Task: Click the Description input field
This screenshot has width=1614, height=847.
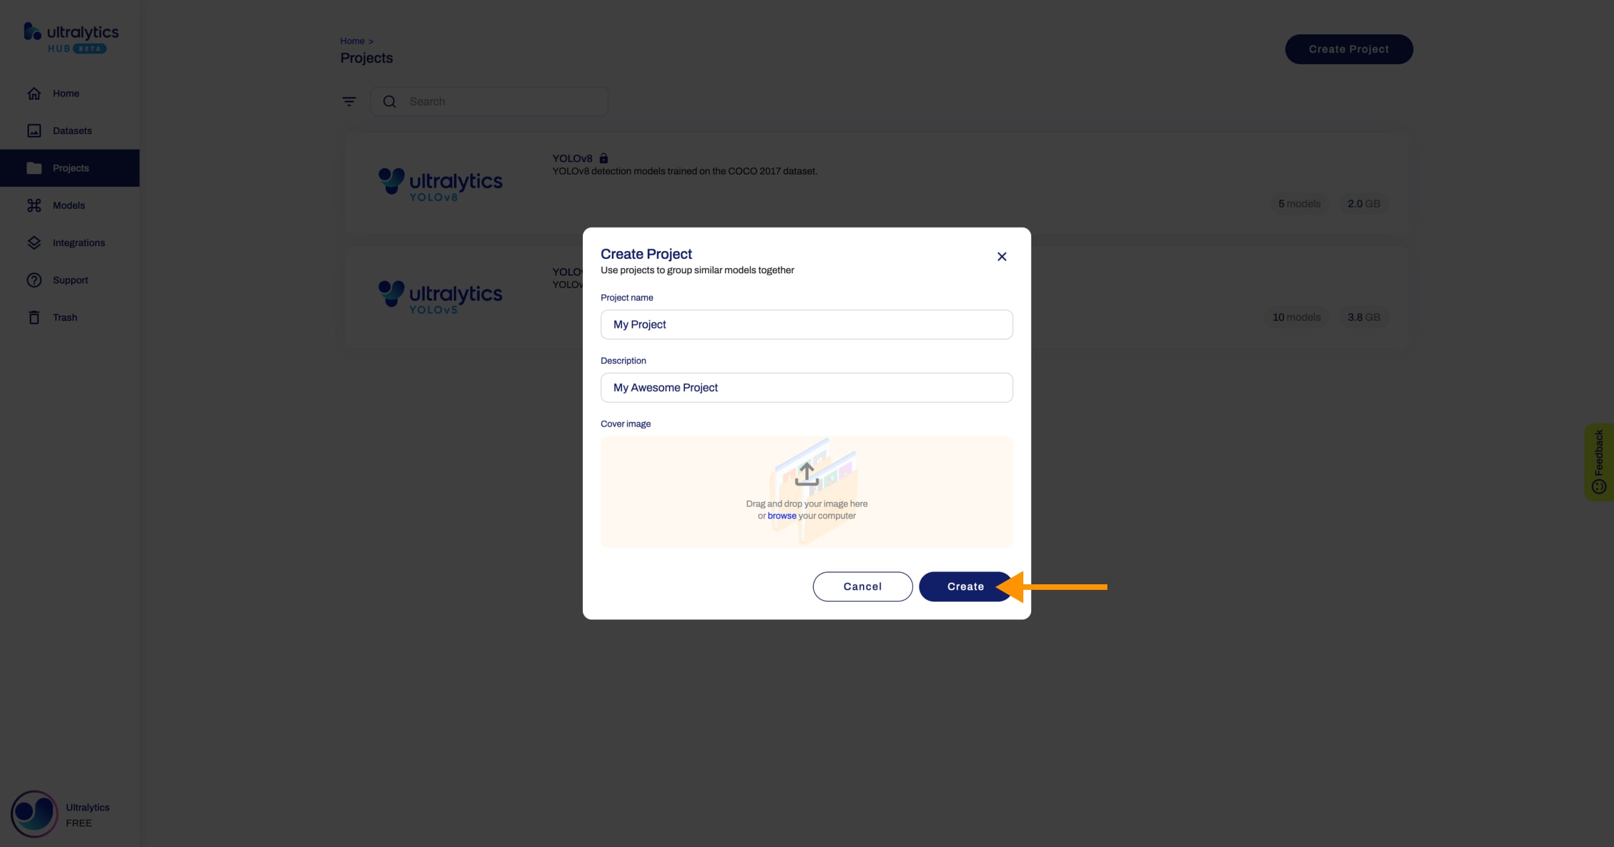Action: [806, 387]
